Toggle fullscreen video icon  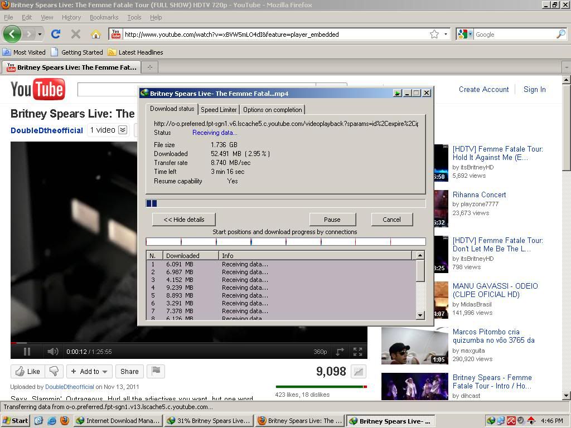(357, 352)
